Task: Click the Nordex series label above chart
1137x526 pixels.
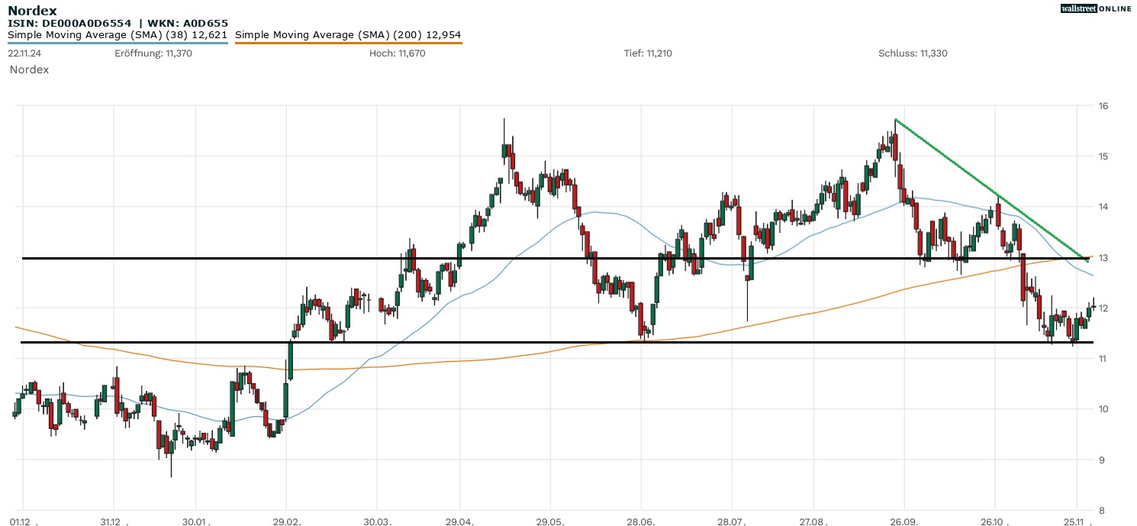Action: (29, 69)
